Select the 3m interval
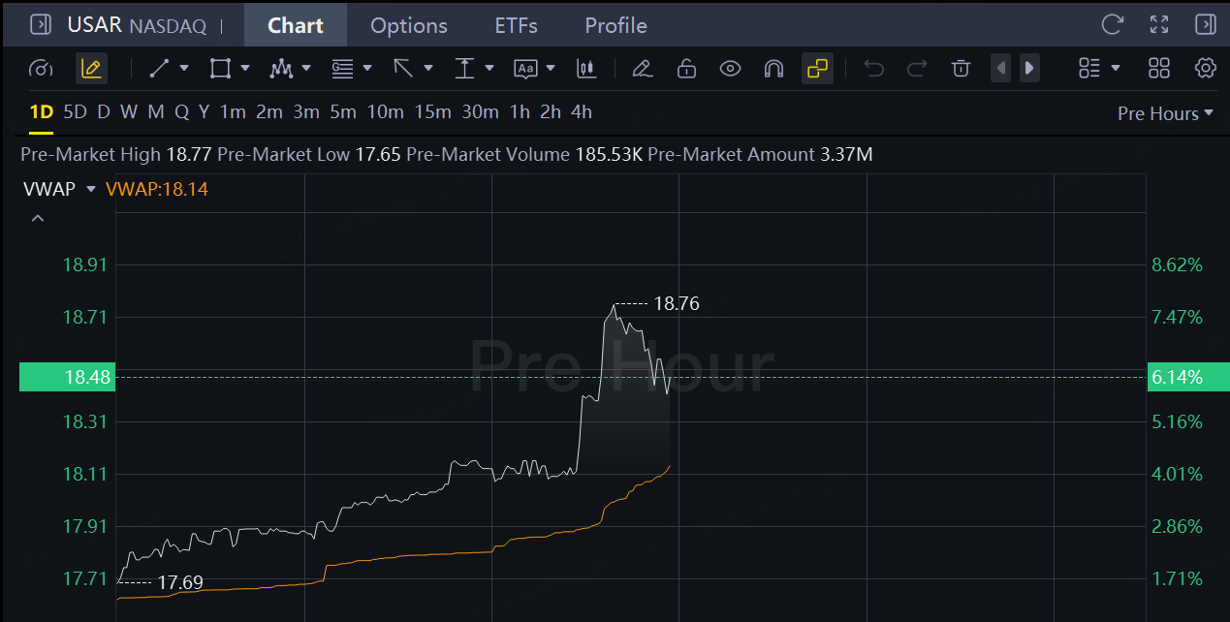The height and width of the screenshot is (622, 1230). tap(306, 112)
